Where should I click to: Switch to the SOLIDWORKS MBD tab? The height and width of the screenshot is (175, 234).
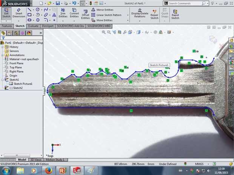[x=99, y=26]
